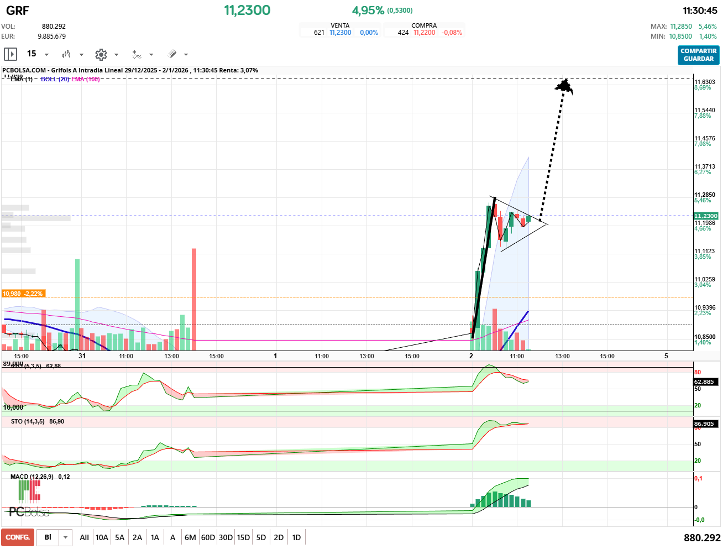Expand the arrow next to the gear icon
The image size is (728, 549).
click(x=116, y=55)
